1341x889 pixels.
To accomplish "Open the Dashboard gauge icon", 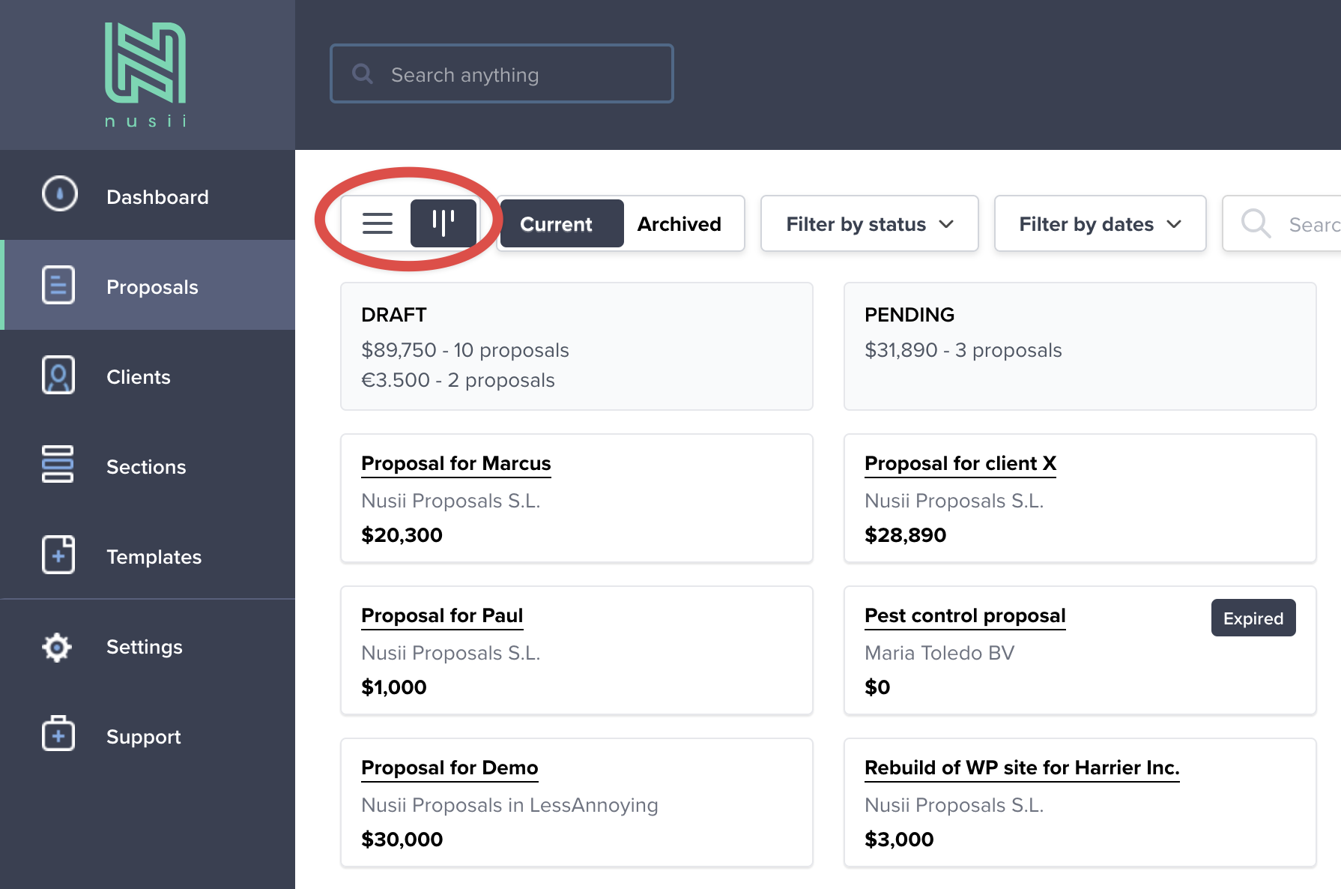I will point(59,194).
